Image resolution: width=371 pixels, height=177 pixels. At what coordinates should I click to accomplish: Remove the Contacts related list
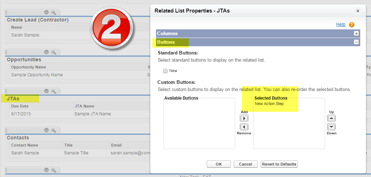tap(46, 130)
